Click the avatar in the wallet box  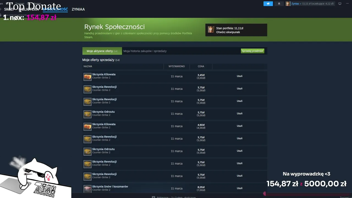[211, 29]
